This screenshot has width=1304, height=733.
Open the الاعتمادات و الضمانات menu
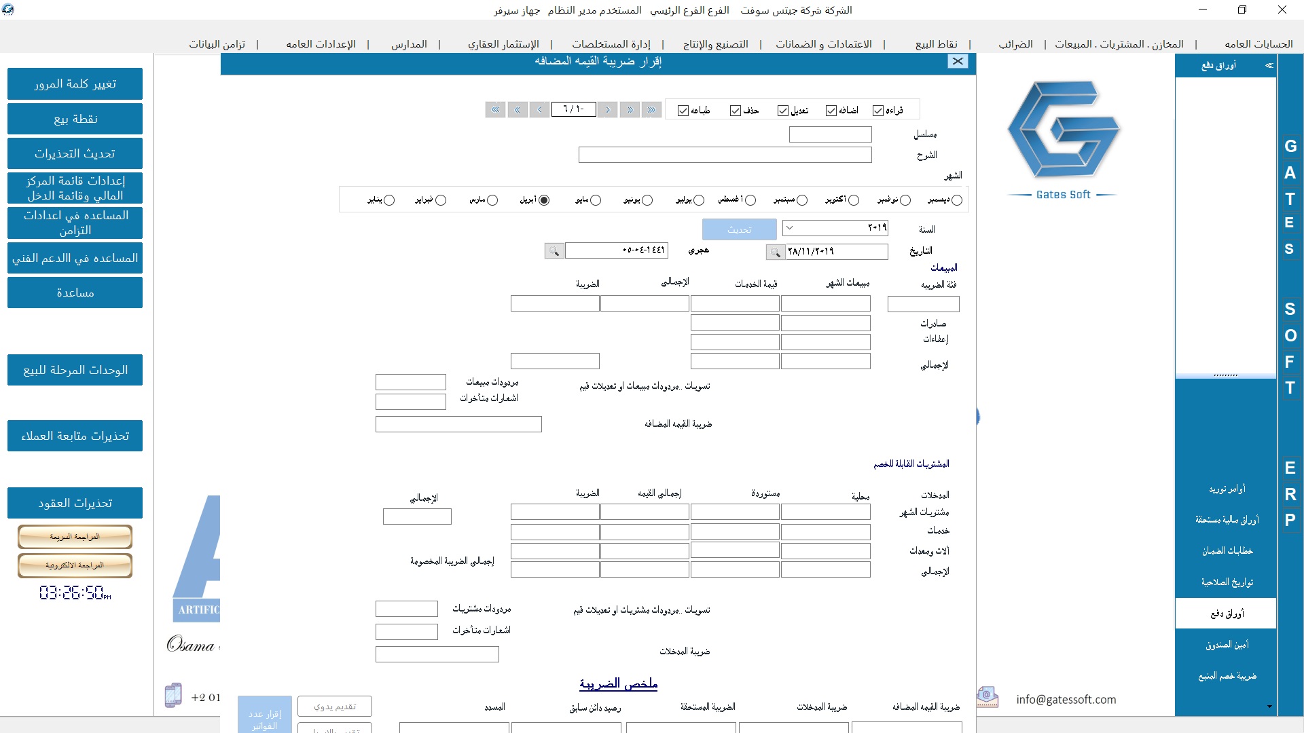tap(824, 44)
